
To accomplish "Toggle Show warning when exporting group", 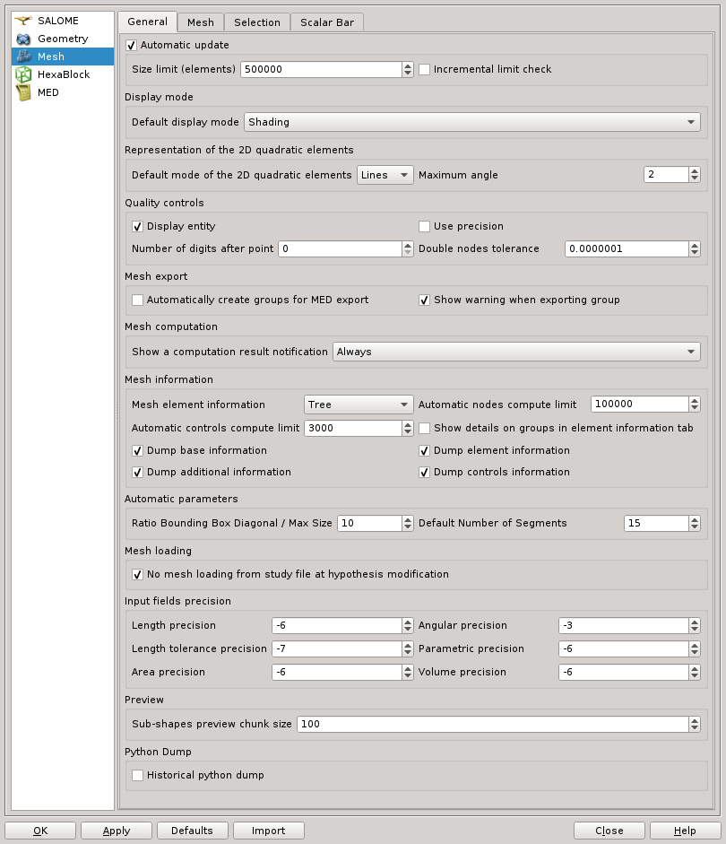I will tap(424, 300).
